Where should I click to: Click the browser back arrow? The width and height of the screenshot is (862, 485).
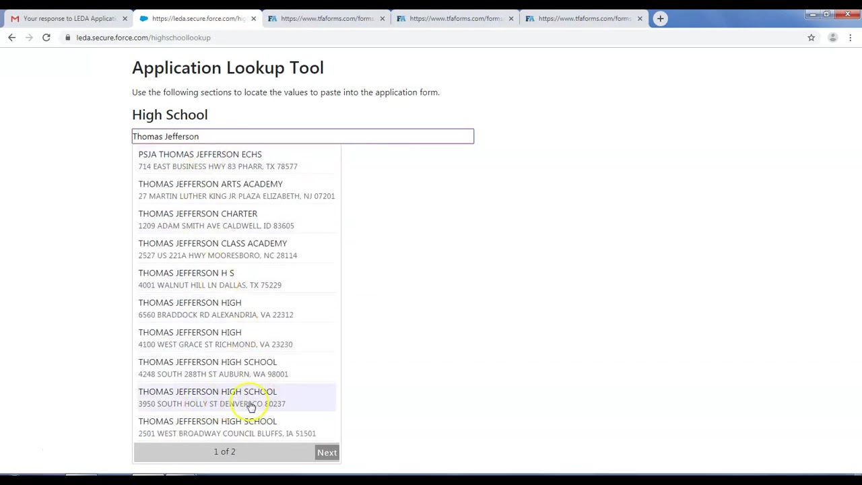coord(11,38)
